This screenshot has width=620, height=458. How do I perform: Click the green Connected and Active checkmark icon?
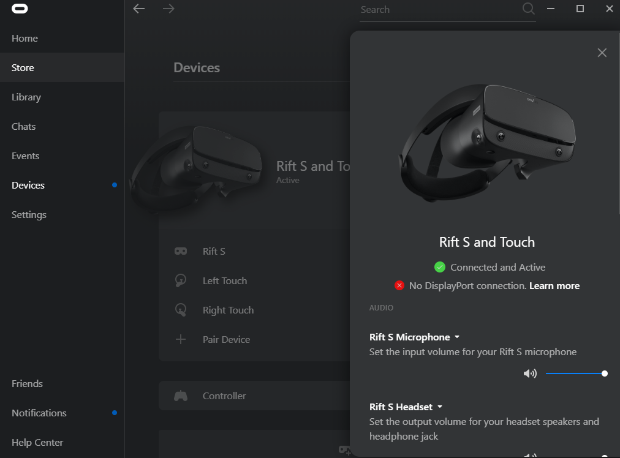[439, 267]
